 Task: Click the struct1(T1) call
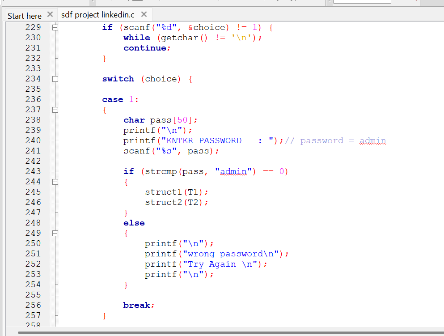point(177,192)
